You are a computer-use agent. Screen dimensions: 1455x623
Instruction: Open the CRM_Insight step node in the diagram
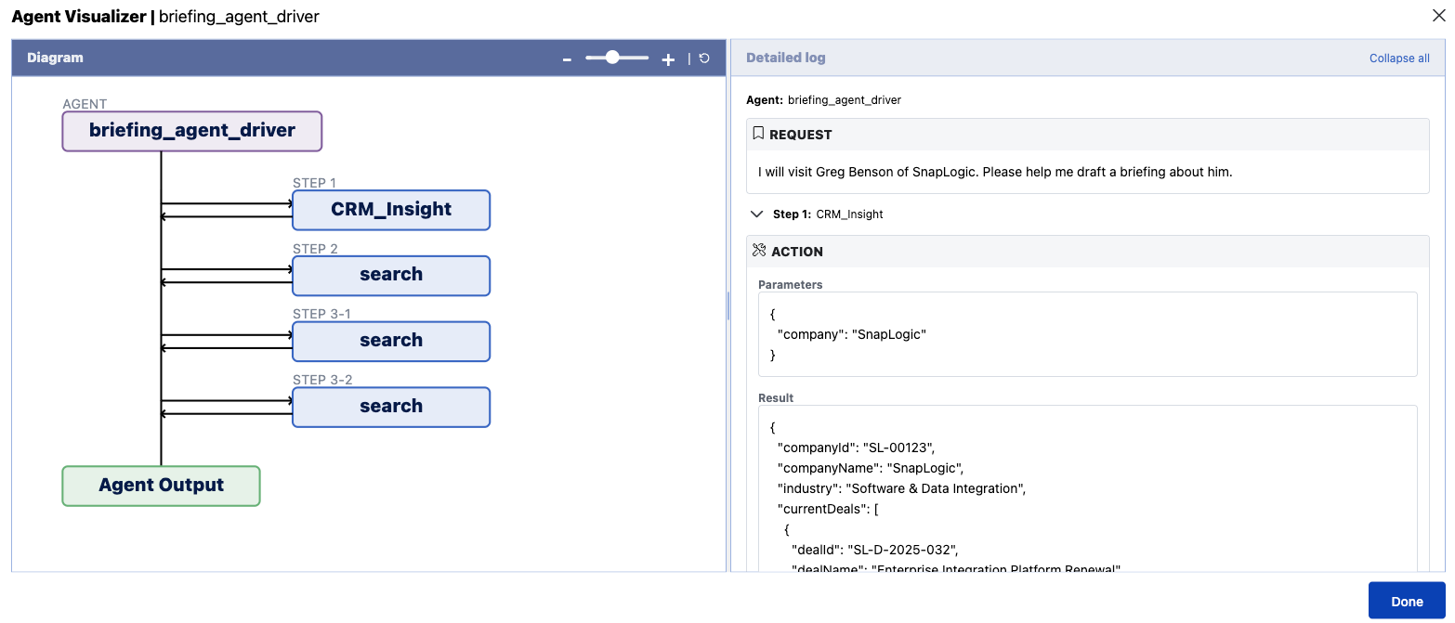[390, 209]
